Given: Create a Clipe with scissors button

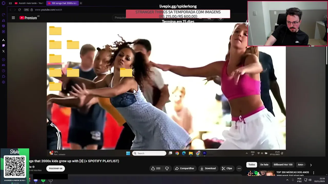Looking at the screenshot, I should pyautogui.click(x=227, y=168).
